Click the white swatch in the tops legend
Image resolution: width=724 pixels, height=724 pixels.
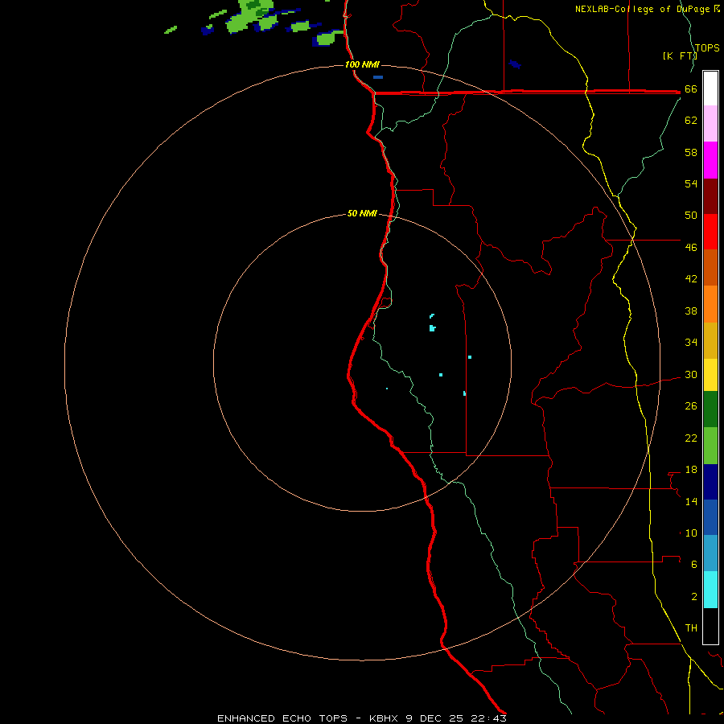point(710,88)
